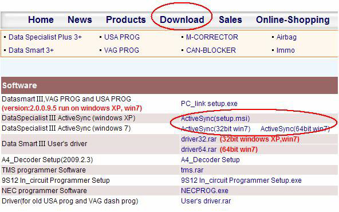Download ActiveSync(32bit win7)
339x212 pixels.
tap(215, 129)
